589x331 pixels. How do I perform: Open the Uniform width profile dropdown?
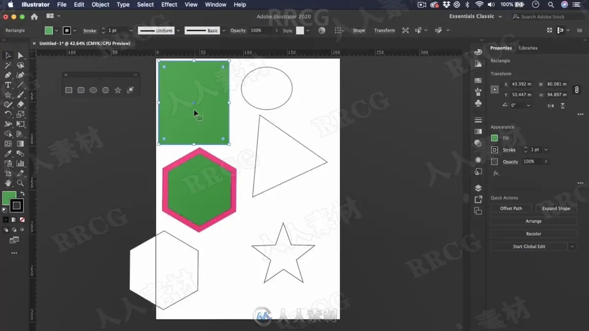coord(178,30)
